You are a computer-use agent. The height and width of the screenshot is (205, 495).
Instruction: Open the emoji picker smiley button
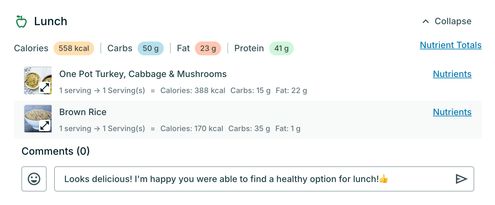click(x=34, y=179)
